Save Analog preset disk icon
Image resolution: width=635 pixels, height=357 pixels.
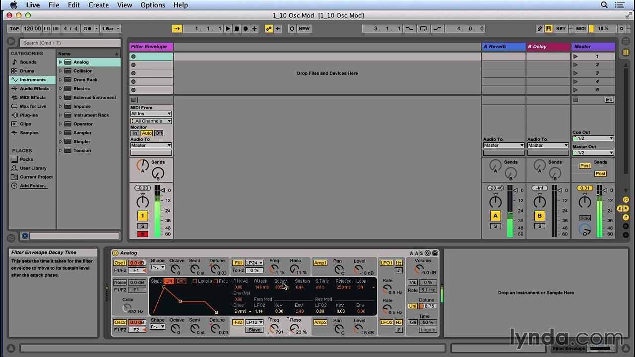[x=435, y=253]
